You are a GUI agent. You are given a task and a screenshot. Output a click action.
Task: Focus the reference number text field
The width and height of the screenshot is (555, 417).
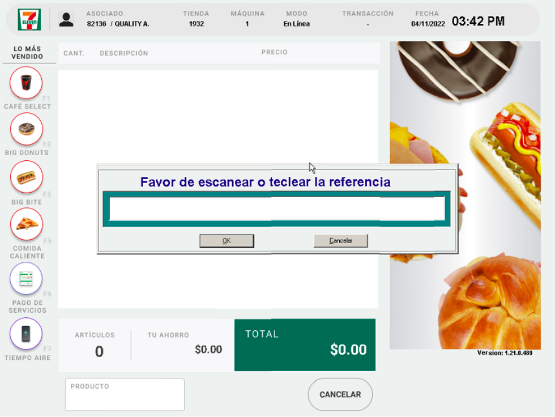277,209
